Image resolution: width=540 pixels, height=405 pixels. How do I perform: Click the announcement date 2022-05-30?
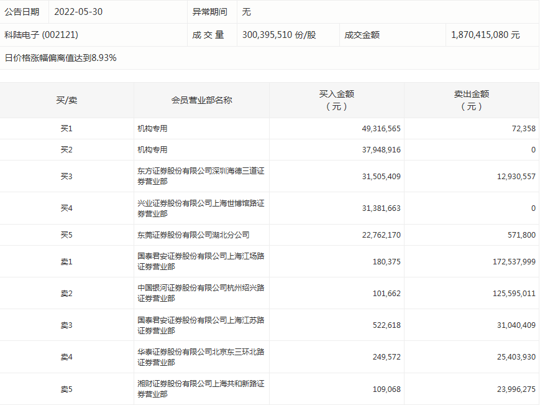pyautogui.click(x=78, y=12)
